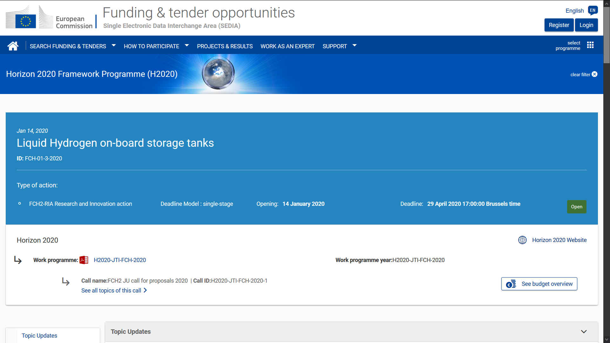Click Call ID H2020-JTI-FCH-2020-1 text

pos(230,281)
